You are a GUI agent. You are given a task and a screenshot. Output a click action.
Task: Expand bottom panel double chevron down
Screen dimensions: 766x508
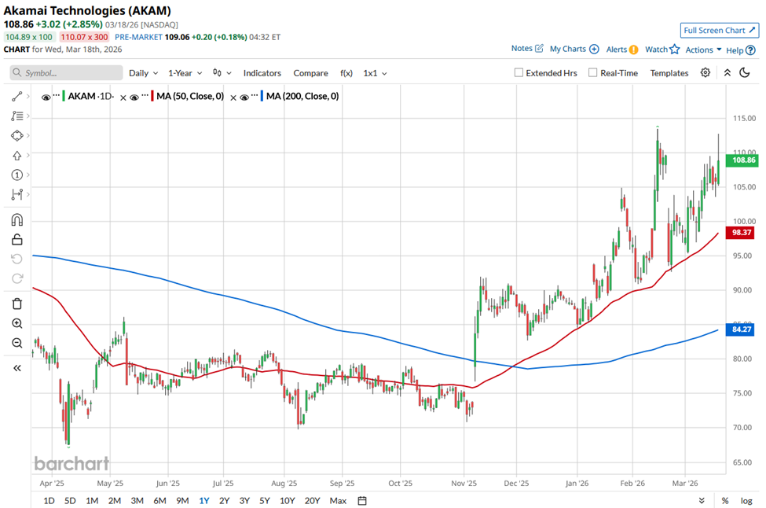[702, 501]
